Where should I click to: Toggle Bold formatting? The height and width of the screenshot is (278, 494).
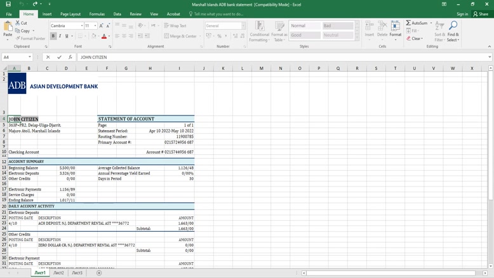pyautogui.click(x=53, y=36)
